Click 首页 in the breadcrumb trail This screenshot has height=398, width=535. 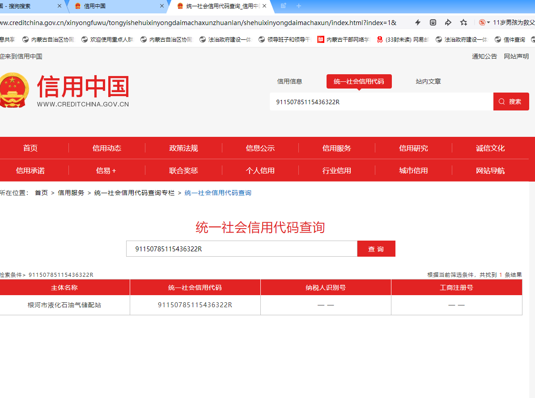pyautogui.click(x=41, y=193)
